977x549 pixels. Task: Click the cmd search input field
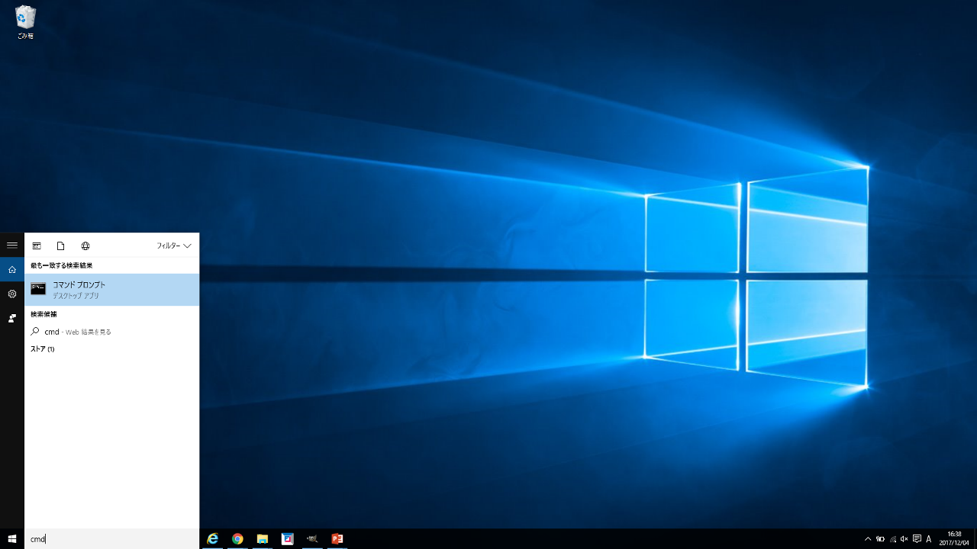point(111,539)
